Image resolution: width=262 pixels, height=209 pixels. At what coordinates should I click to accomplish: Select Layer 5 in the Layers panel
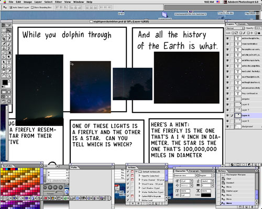[x=245, y=121]
